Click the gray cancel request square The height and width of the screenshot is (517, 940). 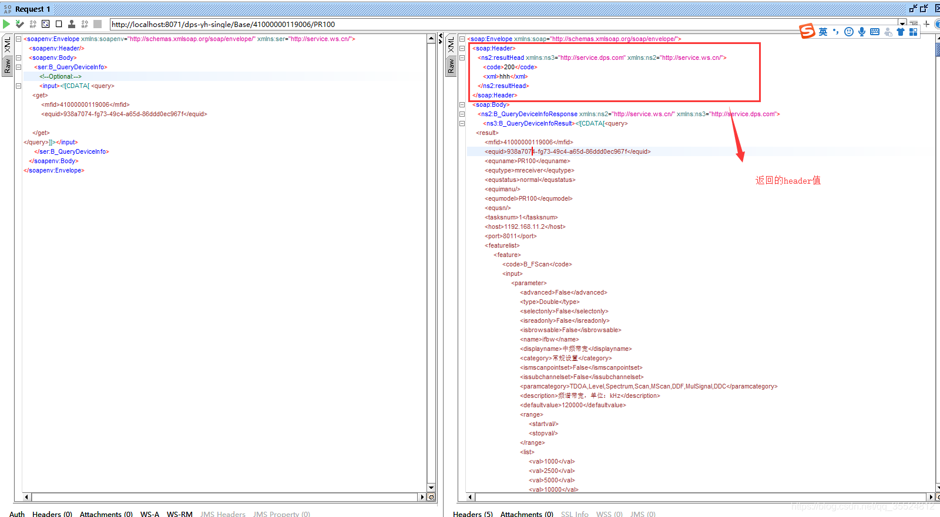[98, 24]
